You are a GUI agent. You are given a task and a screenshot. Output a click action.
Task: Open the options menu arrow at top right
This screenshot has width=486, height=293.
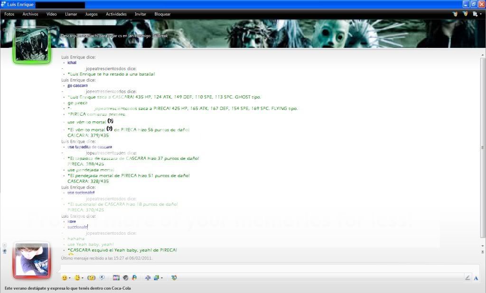pos(481,14)
